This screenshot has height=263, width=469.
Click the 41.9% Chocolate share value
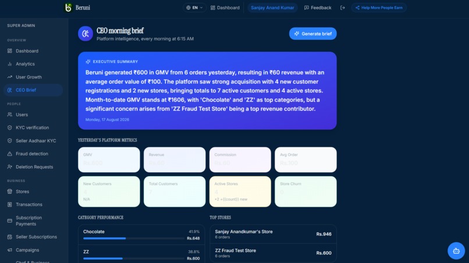(194, 232)
